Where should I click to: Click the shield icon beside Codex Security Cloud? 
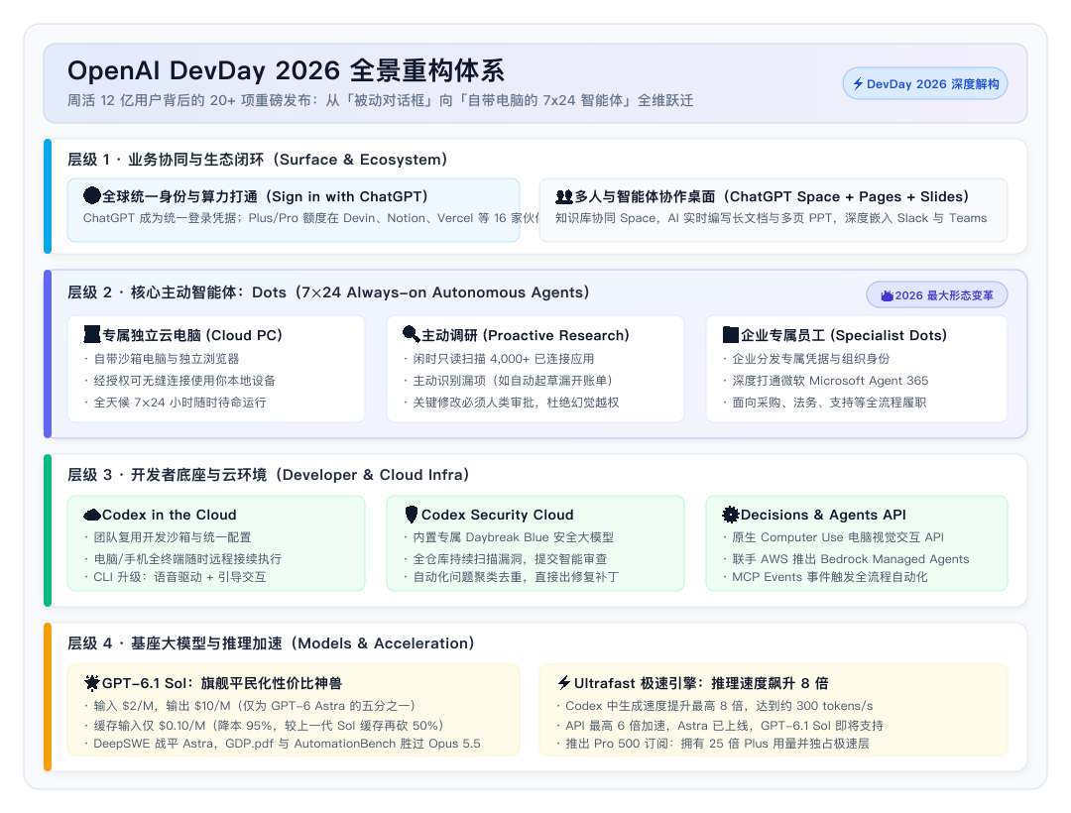412,514
